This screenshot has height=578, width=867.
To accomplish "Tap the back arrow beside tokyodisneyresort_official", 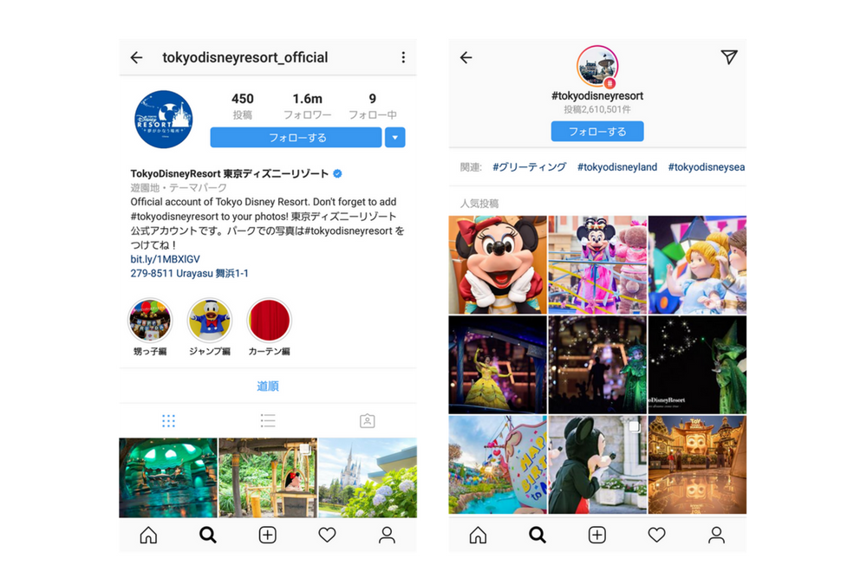I will pos(137,57).
